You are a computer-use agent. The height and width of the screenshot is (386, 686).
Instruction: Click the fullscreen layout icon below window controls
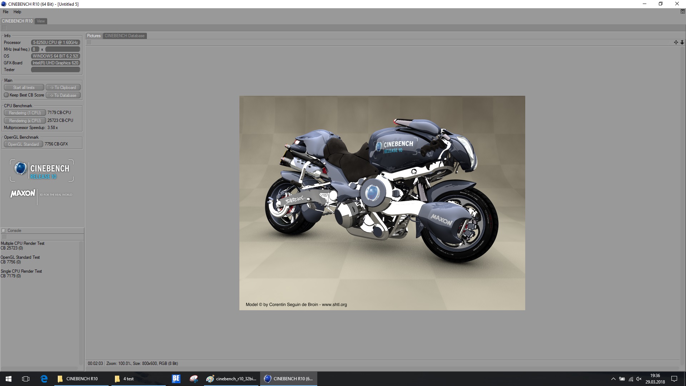coord(682,12)
